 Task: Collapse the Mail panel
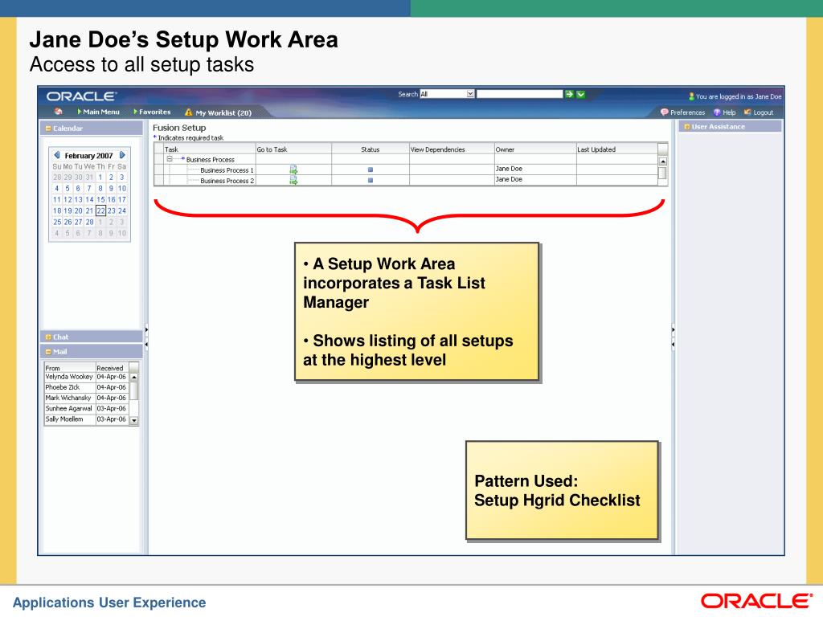[x=48, y=352]
